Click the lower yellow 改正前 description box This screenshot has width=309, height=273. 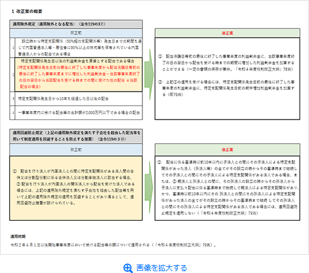pyautogui.click(x=76, y=188)
